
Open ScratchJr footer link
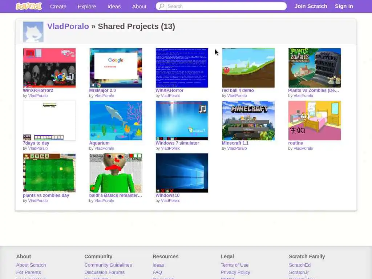click(x=299, y=272)
